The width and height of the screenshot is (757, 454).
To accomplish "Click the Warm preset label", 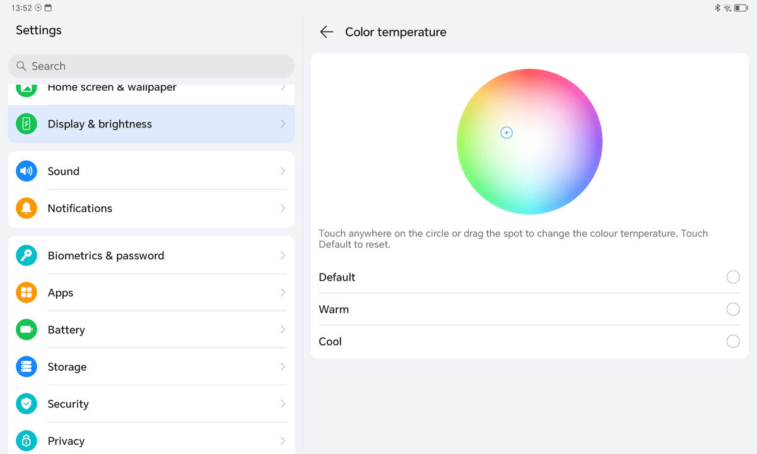I will pyautogui.click(x=334, y=310).
